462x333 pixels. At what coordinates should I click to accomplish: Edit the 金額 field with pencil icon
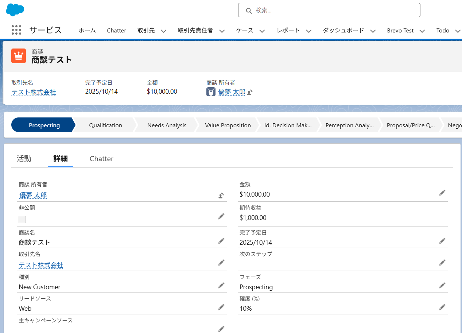pos(442,193)
